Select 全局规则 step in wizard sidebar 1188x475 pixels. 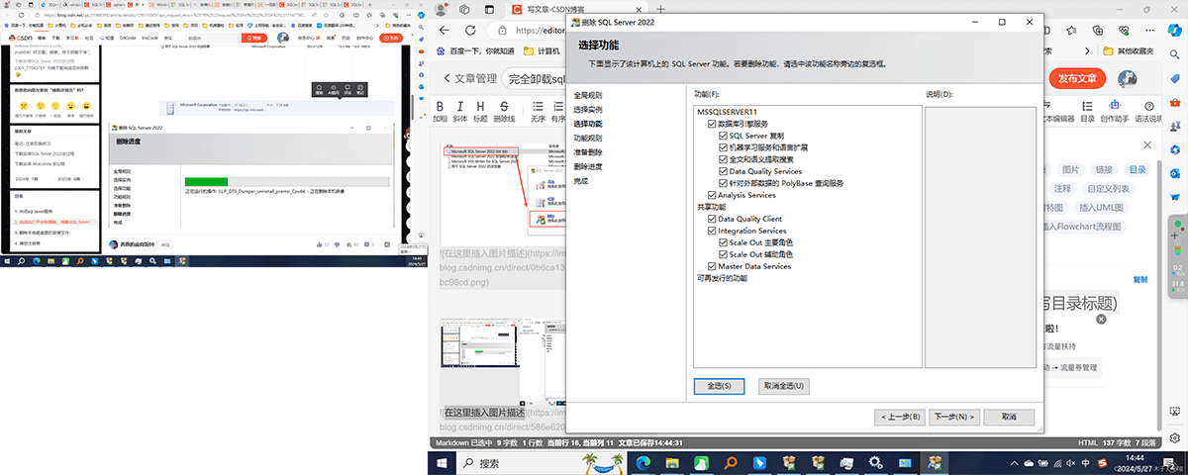coord(588,95)
